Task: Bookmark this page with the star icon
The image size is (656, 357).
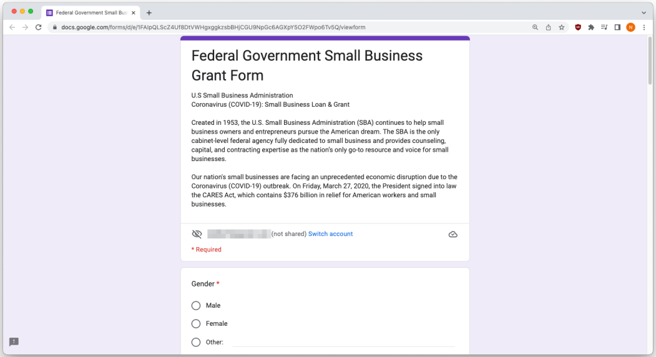Action: click(561, 27)
